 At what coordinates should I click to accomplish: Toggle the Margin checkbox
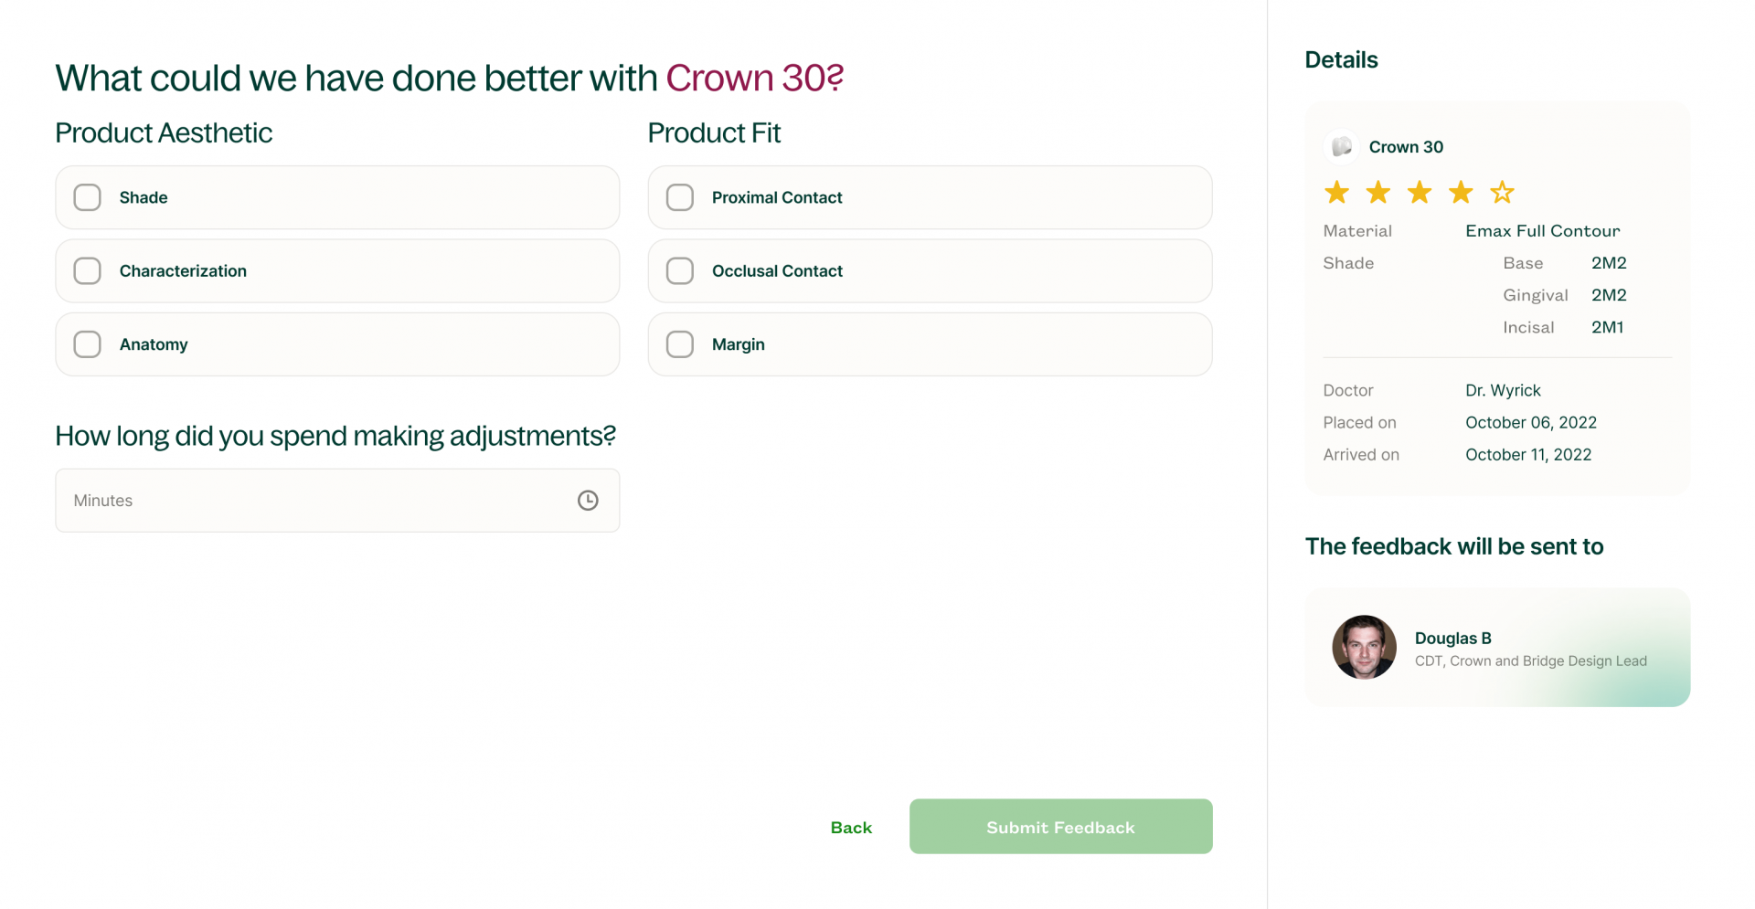(x=680, y=344)
